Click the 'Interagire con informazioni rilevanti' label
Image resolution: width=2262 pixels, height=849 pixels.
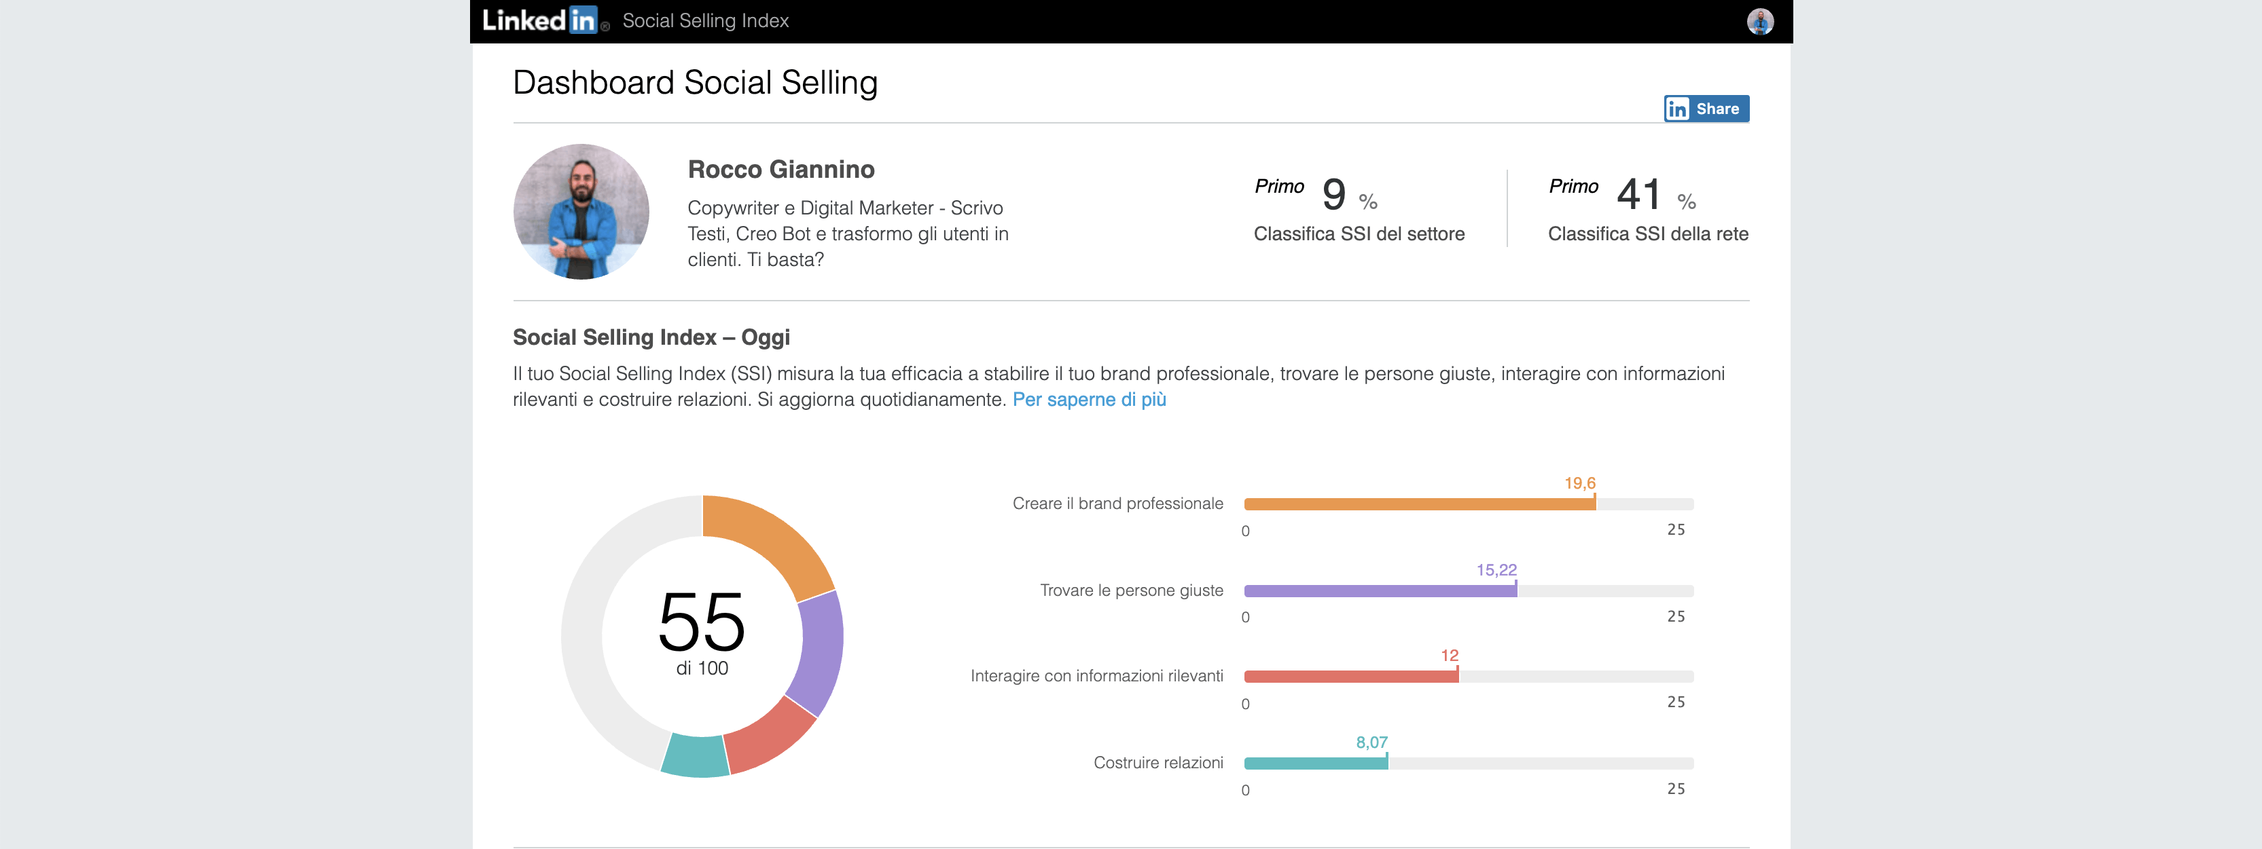pyautogui.click(x=1096, y=676)
